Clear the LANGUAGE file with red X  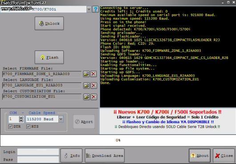[x=94, y=86]
